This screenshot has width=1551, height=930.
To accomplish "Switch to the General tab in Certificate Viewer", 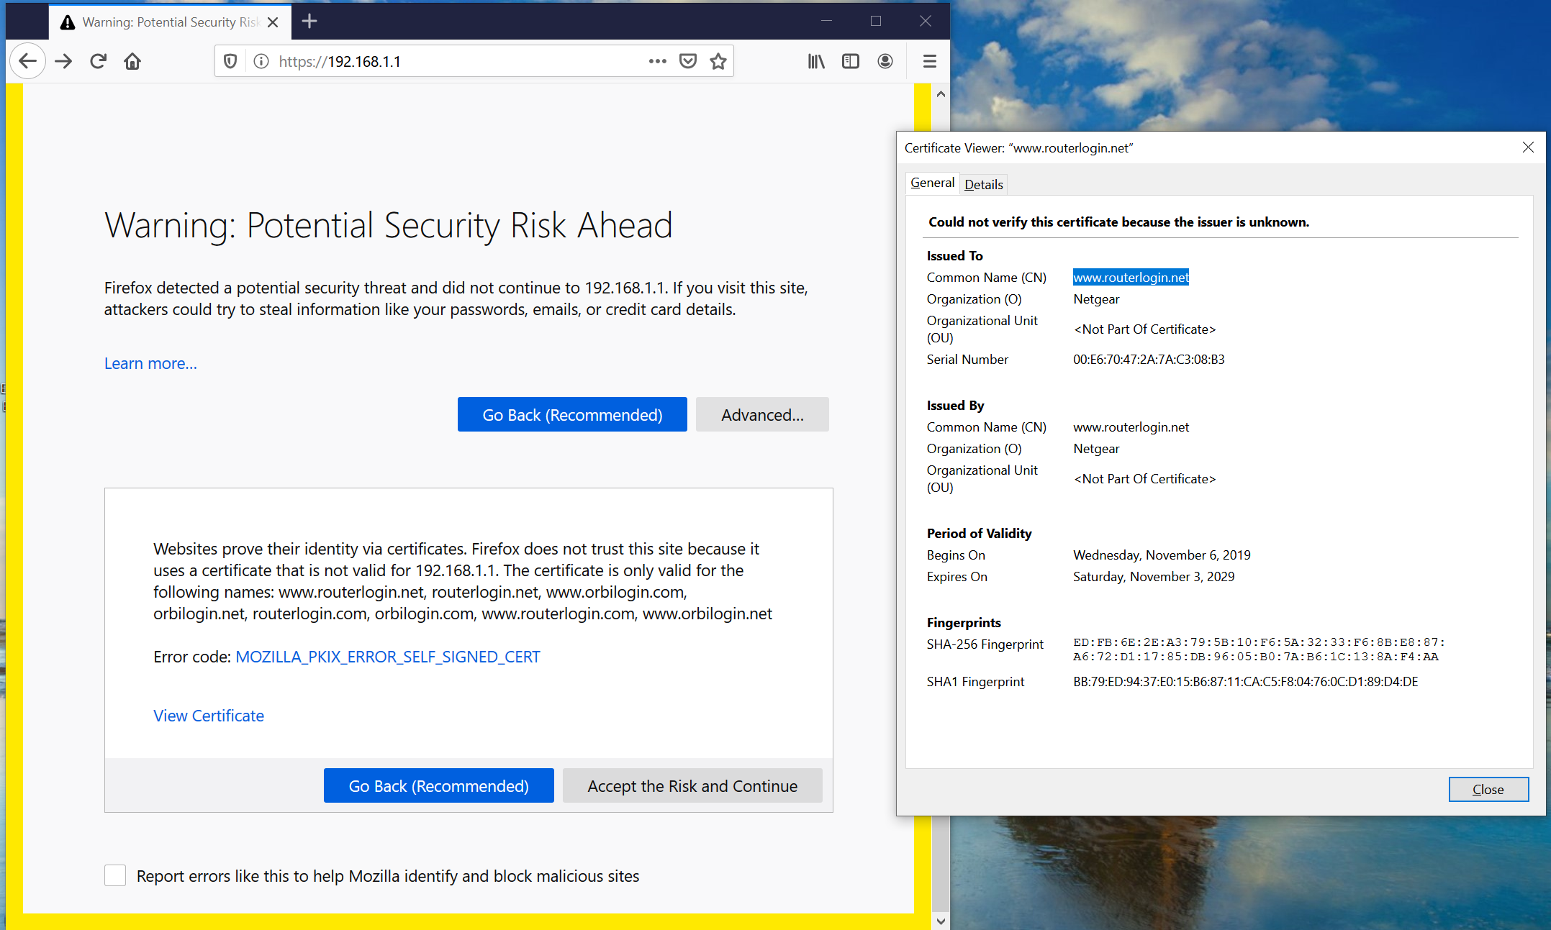I will 932,183.
